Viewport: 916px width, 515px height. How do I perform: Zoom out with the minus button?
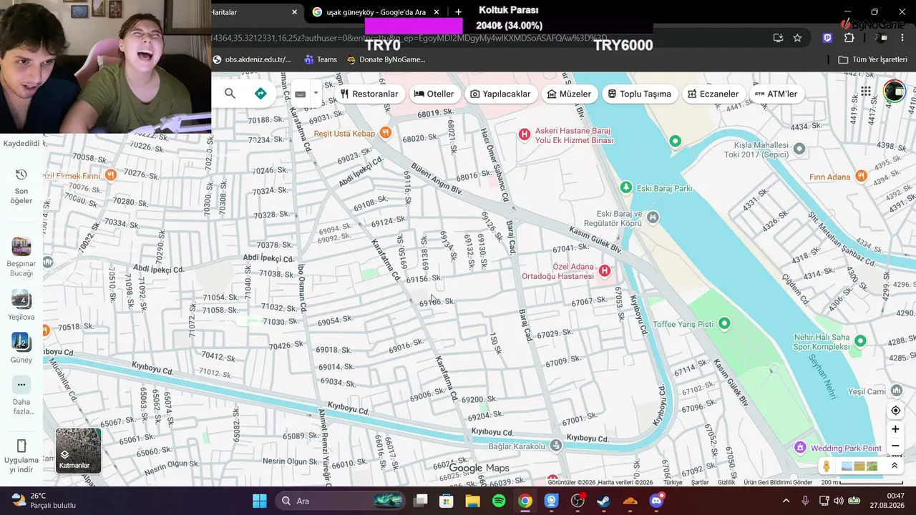tap(895, 446)
